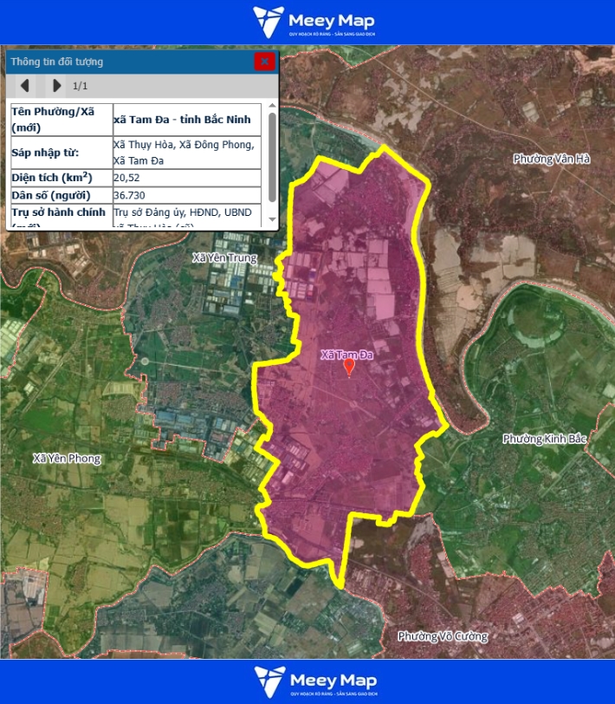The height and width of the screenshot is (704, 615).
Task: Click the Xã Yên Phong map label
Action: click(66, 458)
